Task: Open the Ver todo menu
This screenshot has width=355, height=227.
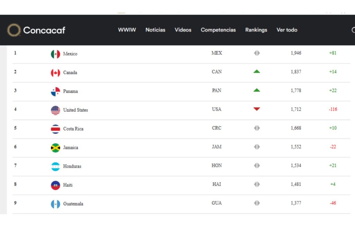Action: [x=287, y=30]
